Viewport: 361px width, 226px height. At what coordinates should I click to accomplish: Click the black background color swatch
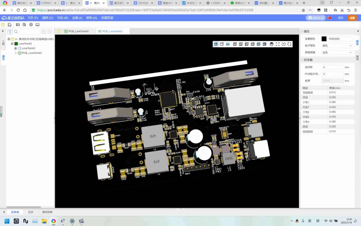[324, 39]
